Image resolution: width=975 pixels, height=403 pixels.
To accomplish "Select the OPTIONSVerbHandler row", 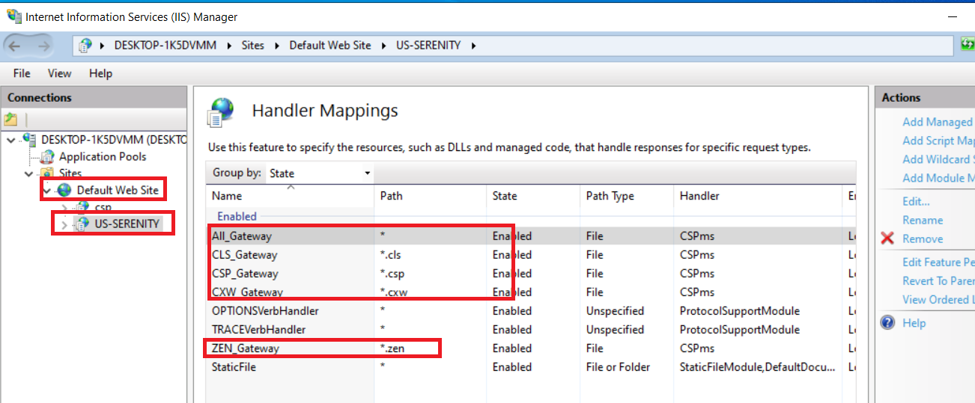I will (x=531, y=310).
